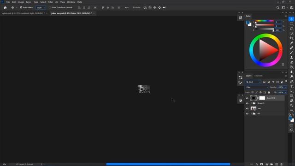Image resolution: width=295 pixels, height=166 pixels.
Task: Hide the Color Fill 1 layer
Action: click(247, 98)
